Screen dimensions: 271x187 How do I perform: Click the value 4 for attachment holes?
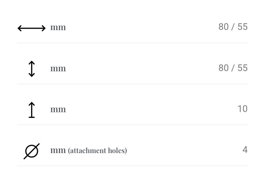(x=245, y=150)
